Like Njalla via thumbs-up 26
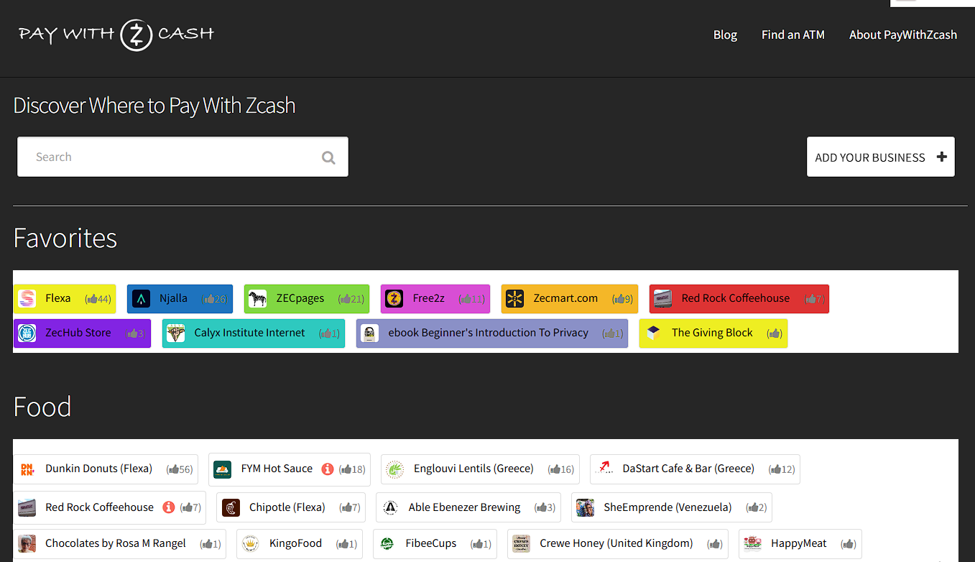This screenshot has width=975, height=562. pos(215,299)
